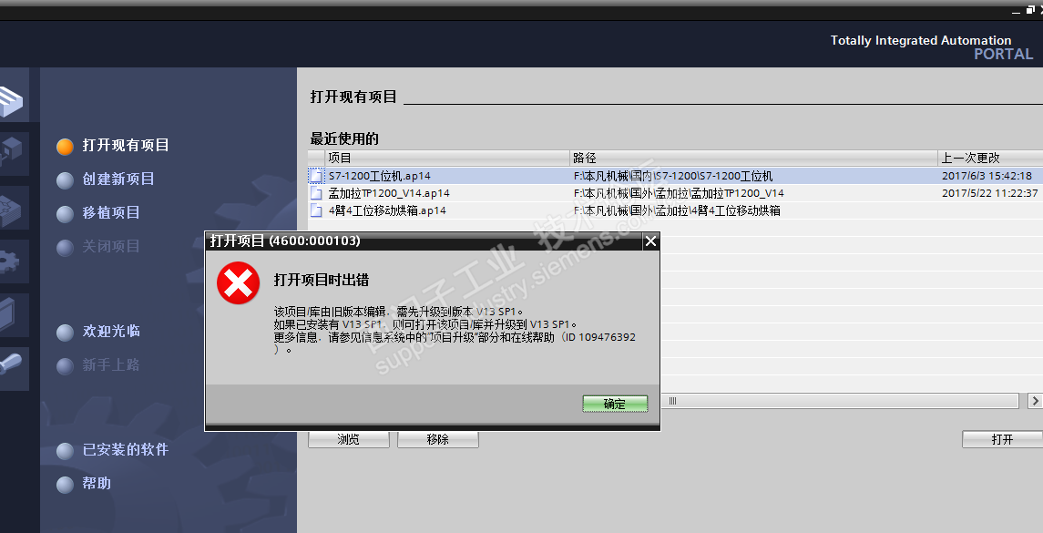Viewport: 1043px width, 533px height.
Task: Select project 孟加拉TP1200_V14.ap14
Action: pos(389,193)
